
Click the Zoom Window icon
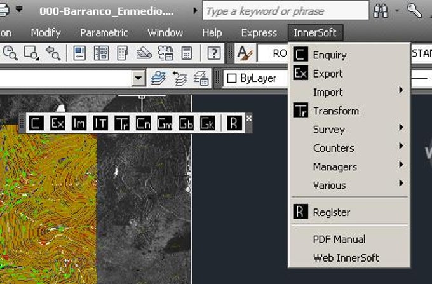click(x=31, y=53)
